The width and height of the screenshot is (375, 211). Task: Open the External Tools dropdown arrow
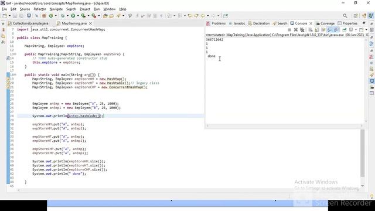99,16
